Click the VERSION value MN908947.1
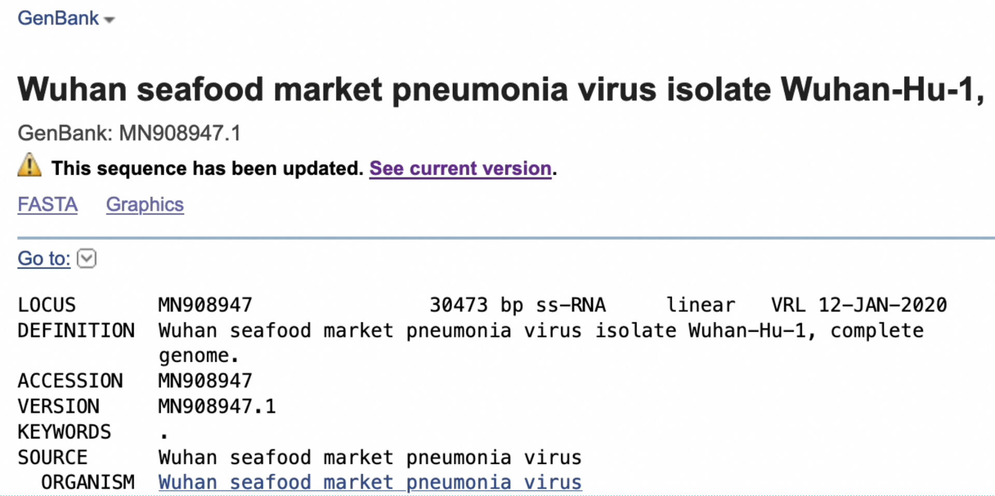Screen dimensions: 995x496 (217, 406)
